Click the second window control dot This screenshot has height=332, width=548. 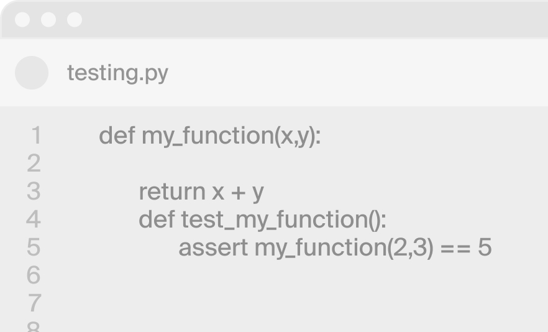tap(48, 20)
